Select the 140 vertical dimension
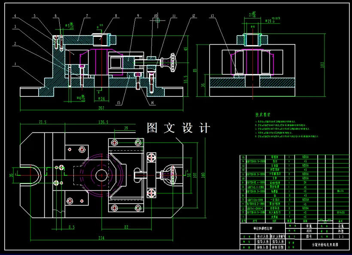Image resolution: width=352 pixels, height=255 pixels. point(203,176)
